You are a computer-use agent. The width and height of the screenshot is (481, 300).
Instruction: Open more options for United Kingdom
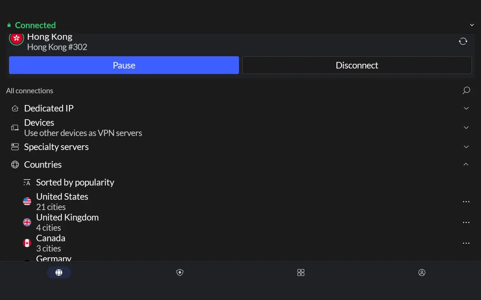[466, 222]
